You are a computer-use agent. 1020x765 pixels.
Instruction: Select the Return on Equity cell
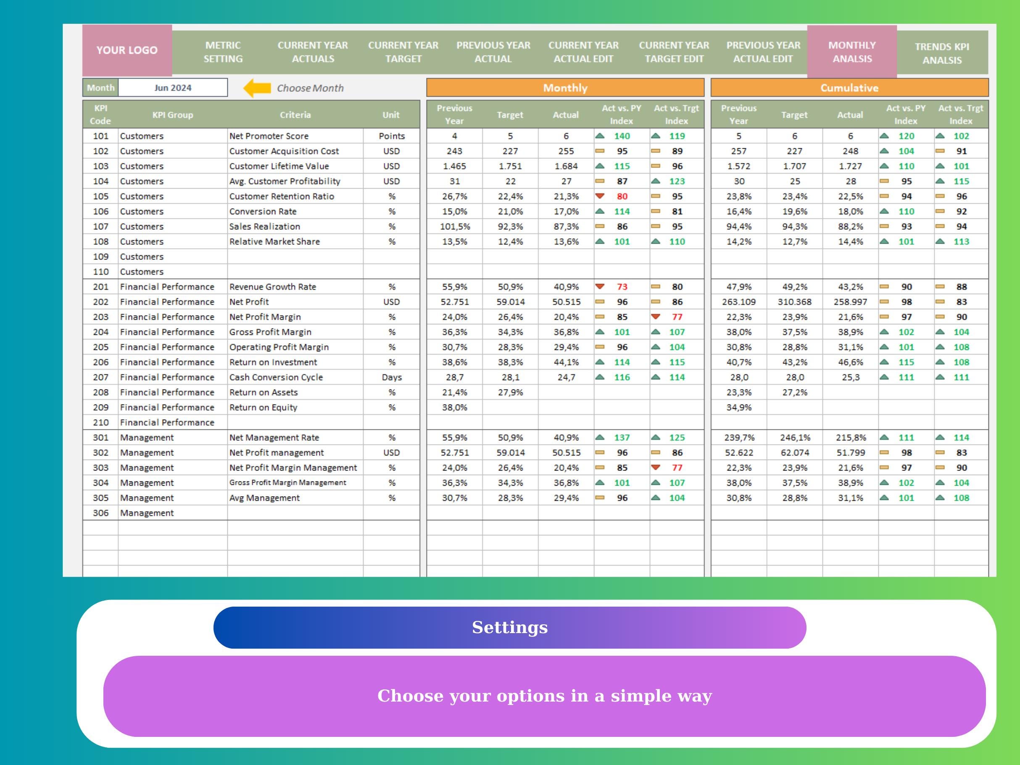(x=295, y=407)
